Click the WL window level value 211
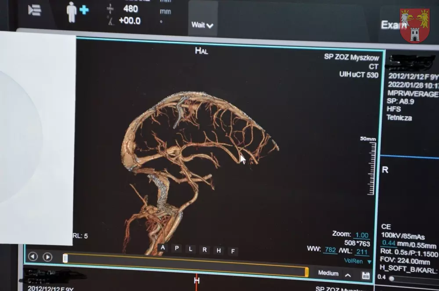The width and height of the screenshot is (439, 291). (362, 252)
